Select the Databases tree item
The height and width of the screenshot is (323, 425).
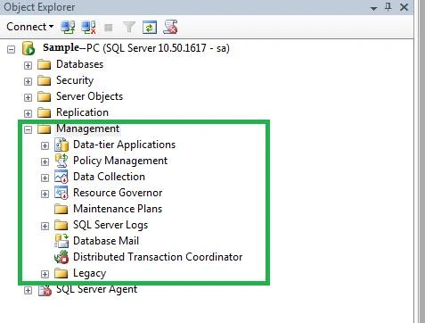[79, 64]
